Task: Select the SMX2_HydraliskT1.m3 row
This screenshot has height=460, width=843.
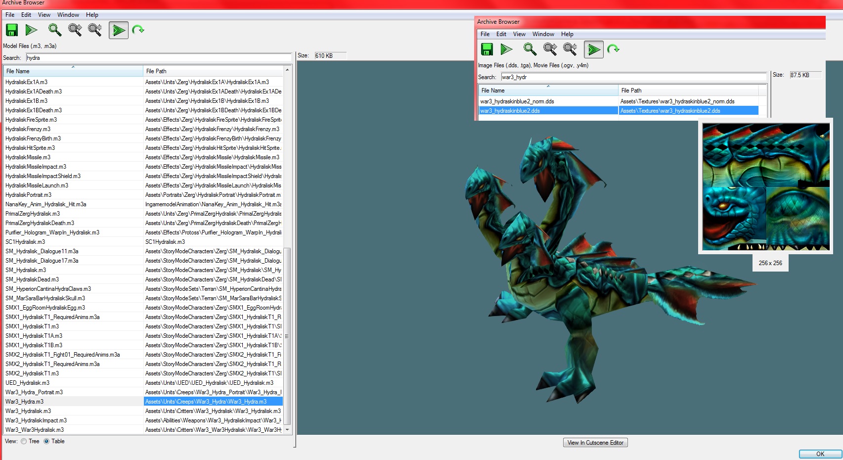Action: 143,373
